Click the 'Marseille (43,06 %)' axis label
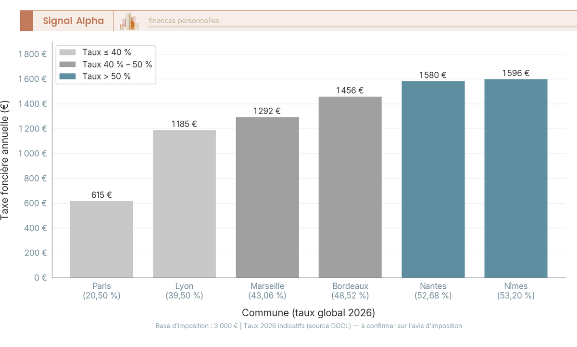The image size is (577, 347). [267, 291]
